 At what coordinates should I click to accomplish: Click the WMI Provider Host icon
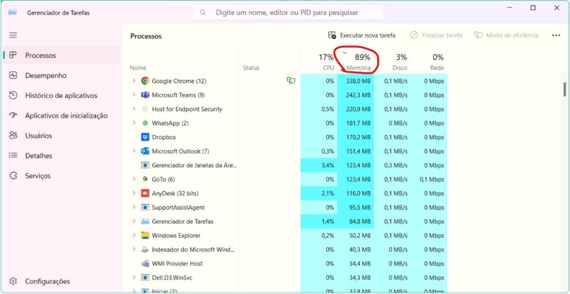tap(145, 264)
